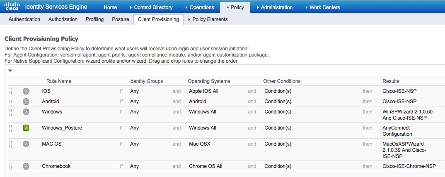Grab the drag handle of Chromebook rule
This screenshot has height=177, width=445.
[11, 167]
